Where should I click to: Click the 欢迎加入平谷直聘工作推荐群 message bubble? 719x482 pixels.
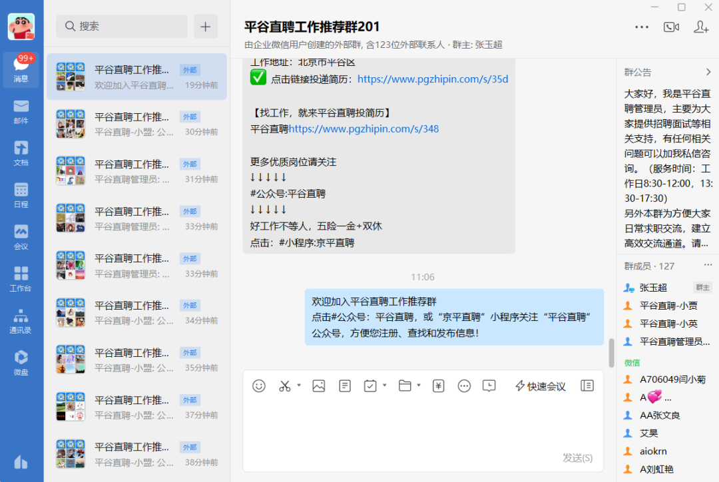454,317
